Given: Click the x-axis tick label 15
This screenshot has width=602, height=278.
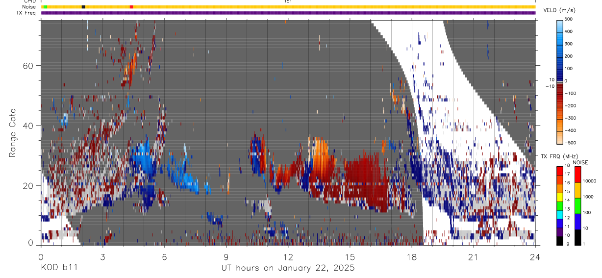Looking at the screenshot, I should 350,257.
